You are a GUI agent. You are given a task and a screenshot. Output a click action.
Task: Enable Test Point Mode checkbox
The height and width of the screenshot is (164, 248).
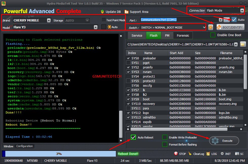[104, 20]
